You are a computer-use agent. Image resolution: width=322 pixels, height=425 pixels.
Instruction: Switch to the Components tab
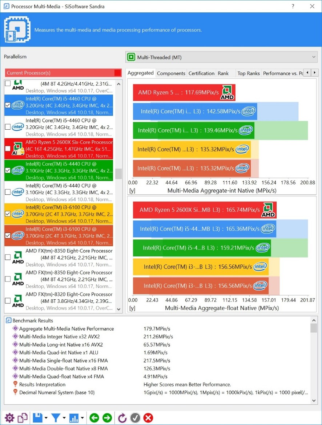171,73
